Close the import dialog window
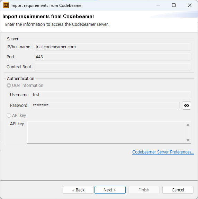 tap(190, 5)
